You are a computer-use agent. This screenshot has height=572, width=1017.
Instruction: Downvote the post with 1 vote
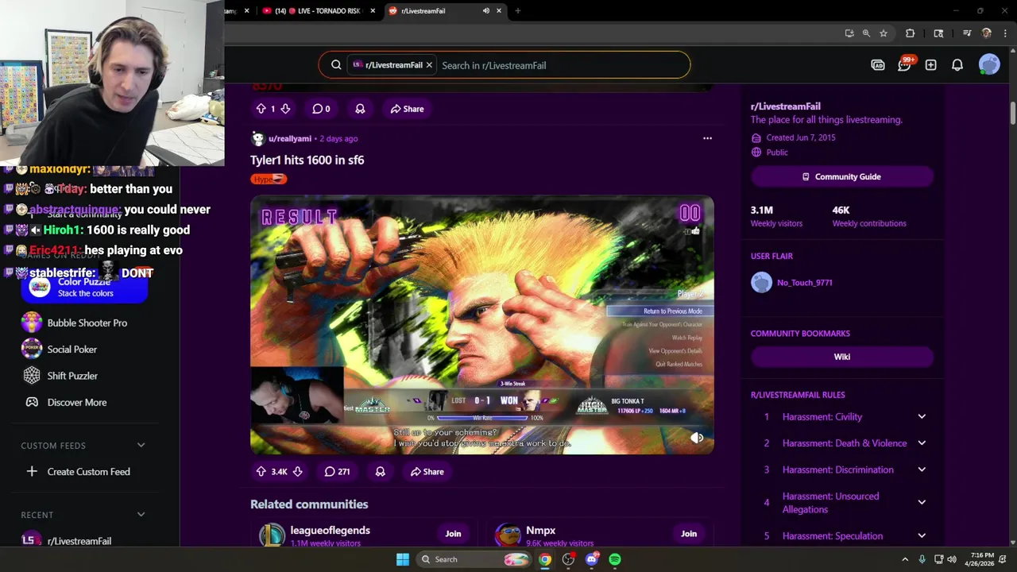[285, 109]
